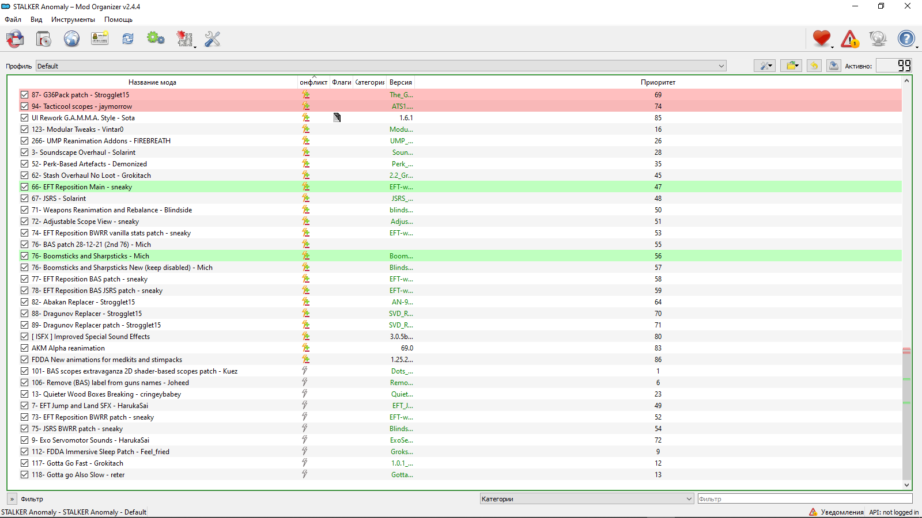Click the Install mod disc icon
This screenshot has height=518, width=922.
43,39
